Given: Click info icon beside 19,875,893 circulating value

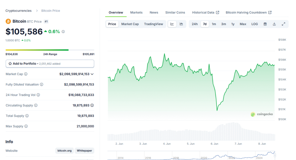Looking at the screenshot, I should click(92, 106).
